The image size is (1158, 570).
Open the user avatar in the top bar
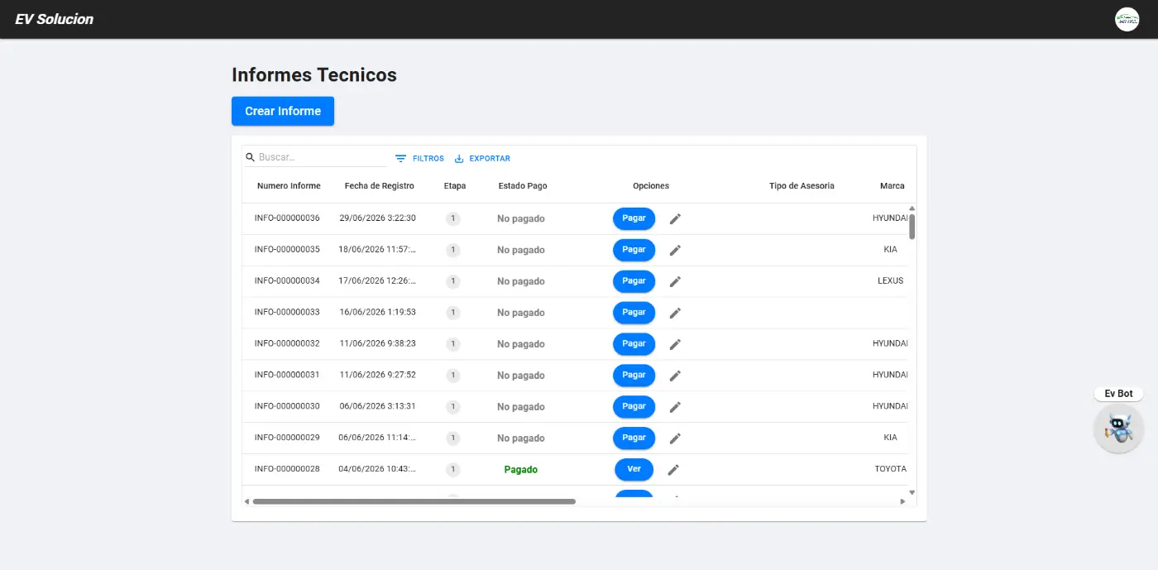coord(1127,19)
